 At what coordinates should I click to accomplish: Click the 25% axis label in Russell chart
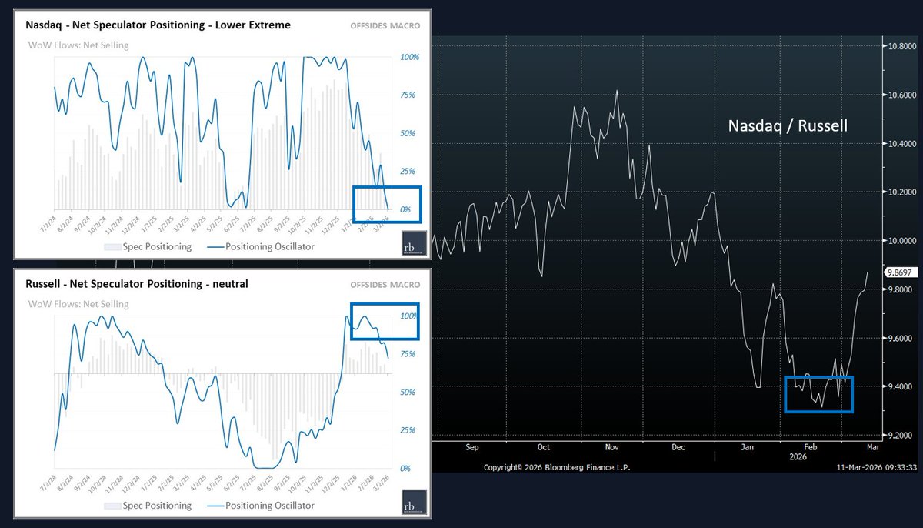pyautogui.click(x=406, y=430)
